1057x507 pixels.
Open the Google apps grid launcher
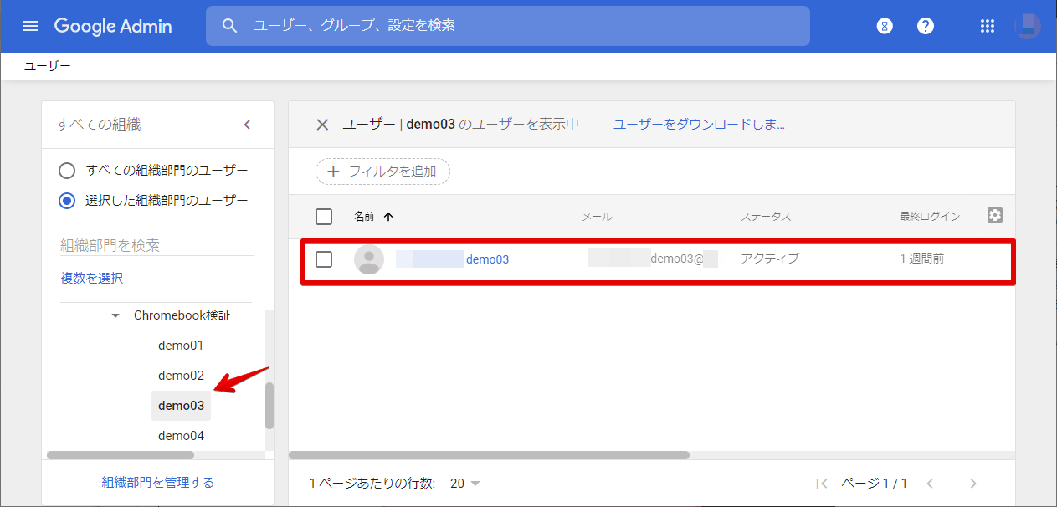click(x=988, y=26)
